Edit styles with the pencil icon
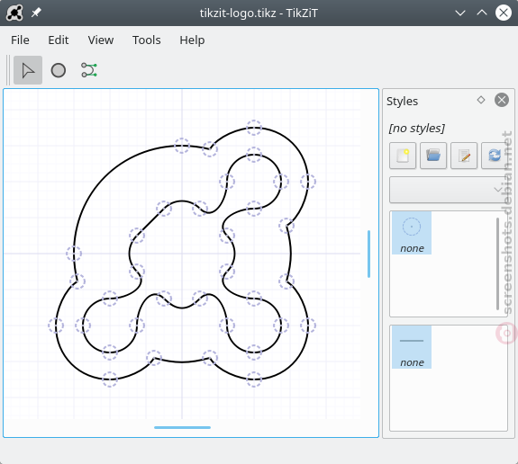Viewport: 518px width, 464px height. pyautogui.click(x=464, y=156)
